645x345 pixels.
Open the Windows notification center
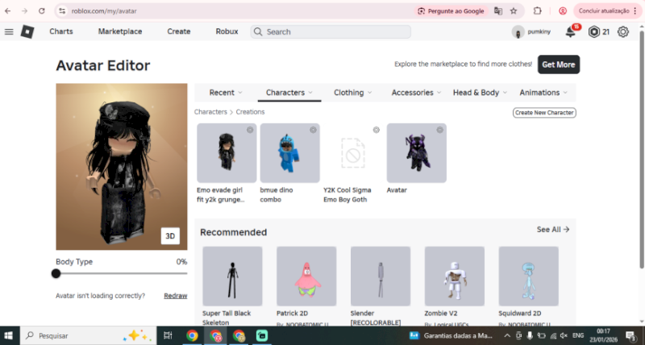pyautogui.click(x=630, y=335)
